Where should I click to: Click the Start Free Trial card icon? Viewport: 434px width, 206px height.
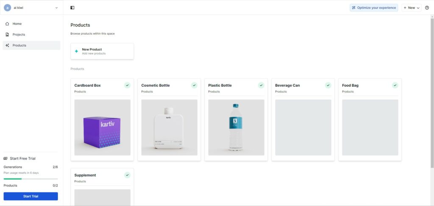point(6,159)
